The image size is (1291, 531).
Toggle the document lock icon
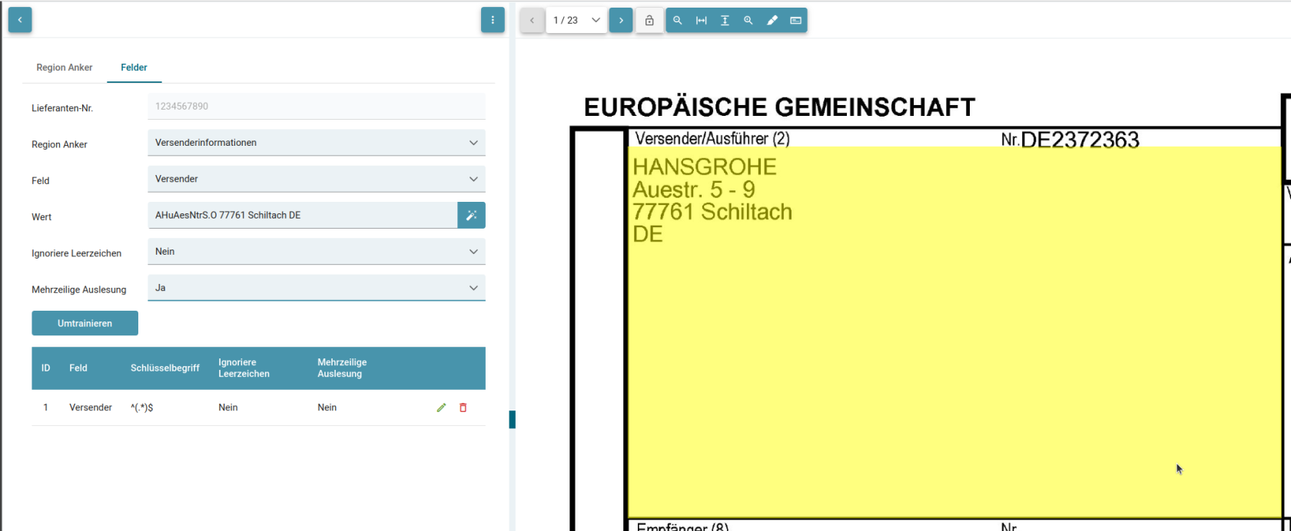(x=649, y=21)
